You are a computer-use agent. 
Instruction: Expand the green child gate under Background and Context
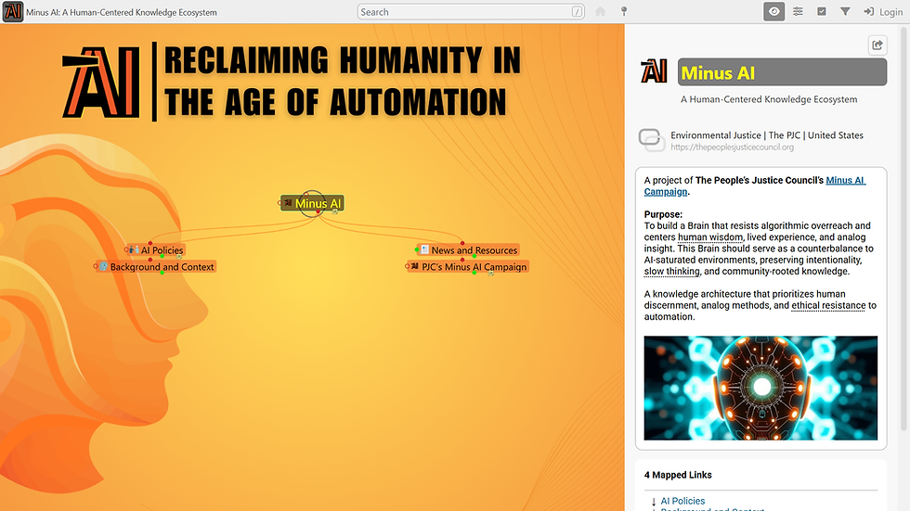pos(162,273)
